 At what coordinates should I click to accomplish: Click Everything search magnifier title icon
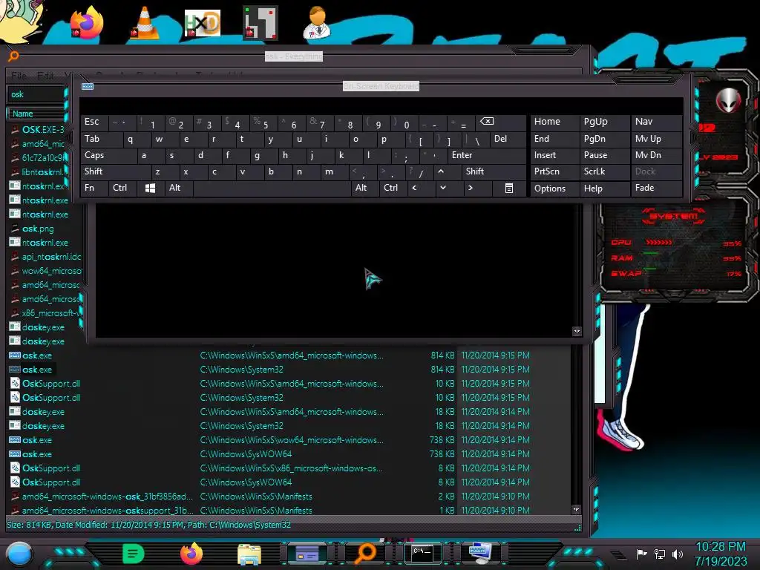(13, 56)
